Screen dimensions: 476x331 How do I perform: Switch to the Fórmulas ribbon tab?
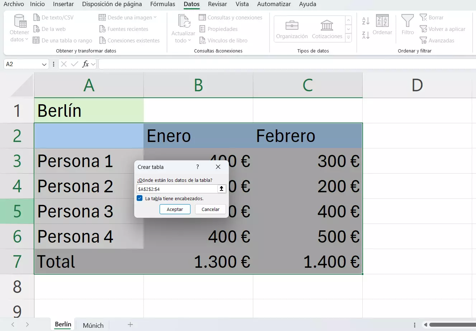162,4
